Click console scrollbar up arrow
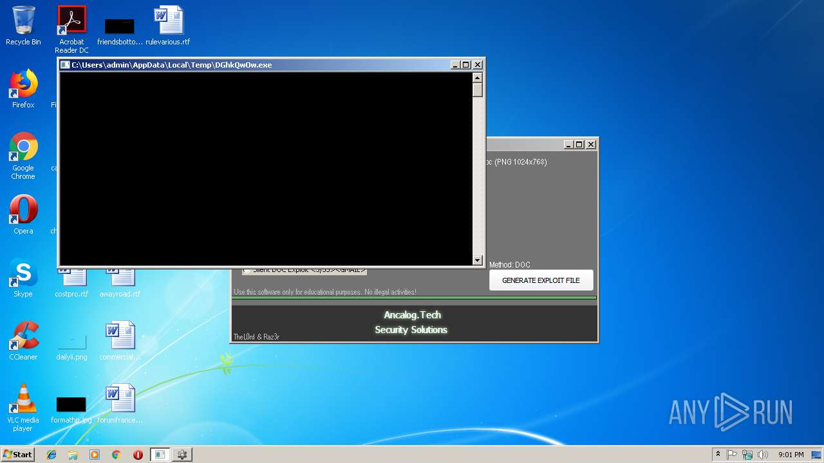The height and width of the screenshot is (463, 824). [478, 77]
